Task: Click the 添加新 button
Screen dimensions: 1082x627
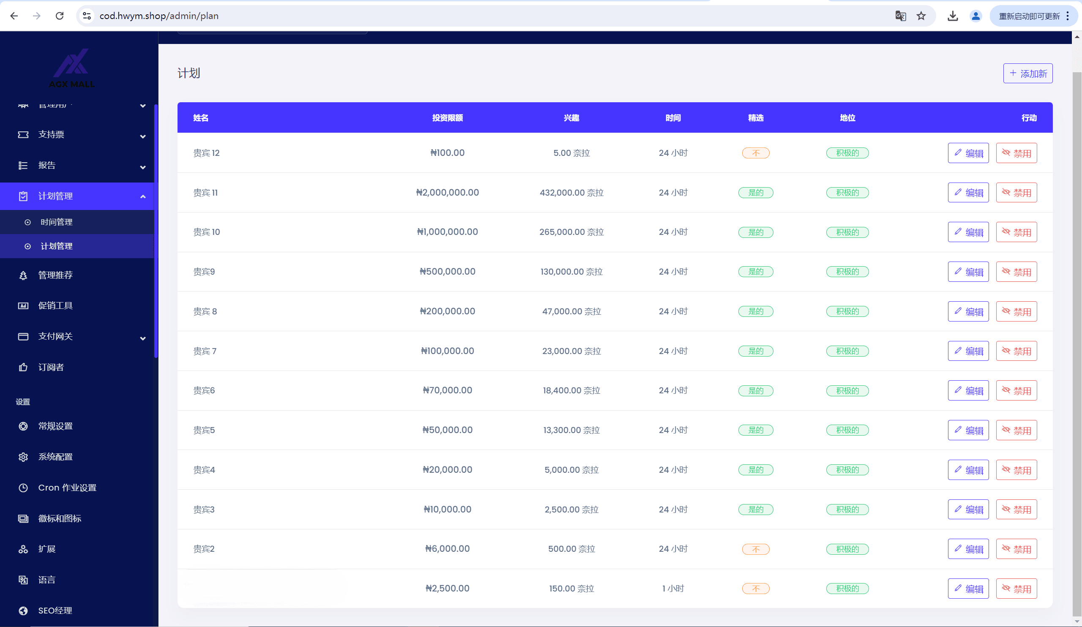Action: pyautogui.click(x=1027, y=74)
